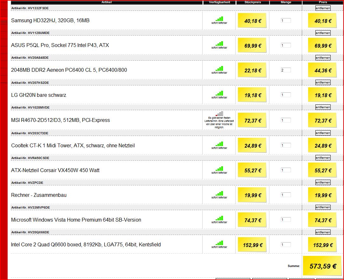Click availability bars icon for Intel Core 2 Quad
This screenshot has width=344, height=280.
(219, 243)
